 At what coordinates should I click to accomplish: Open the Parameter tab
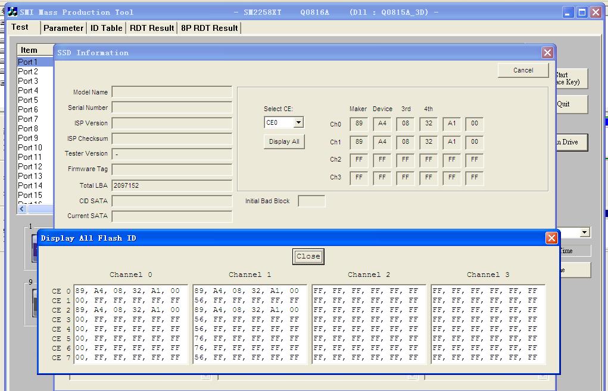(63, 28)
